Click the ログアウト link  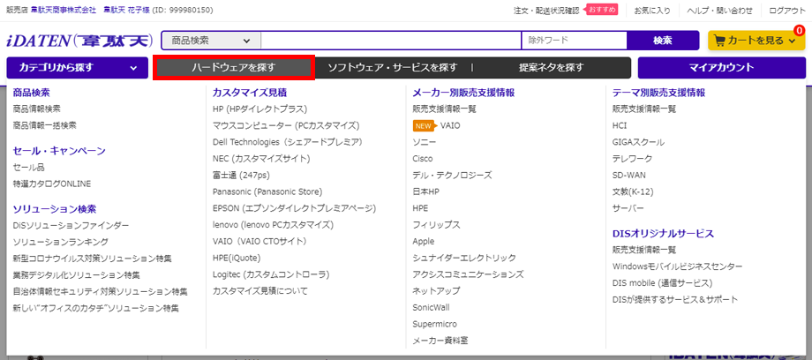786,10
